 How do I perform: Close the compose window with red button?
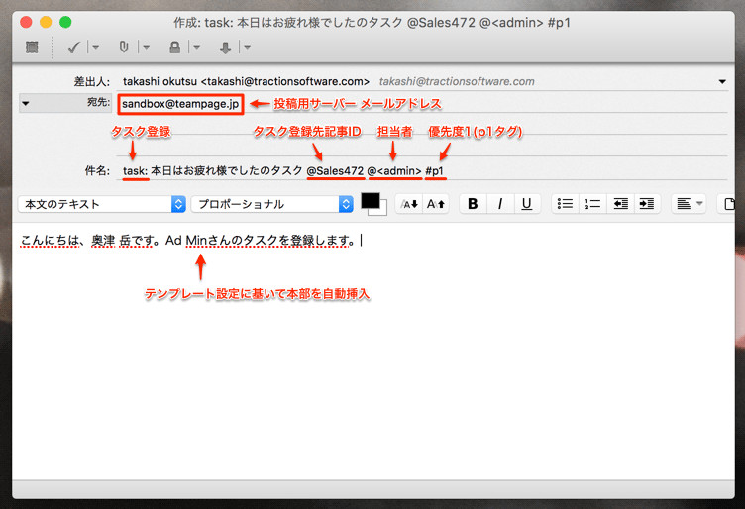click(26, 23)
